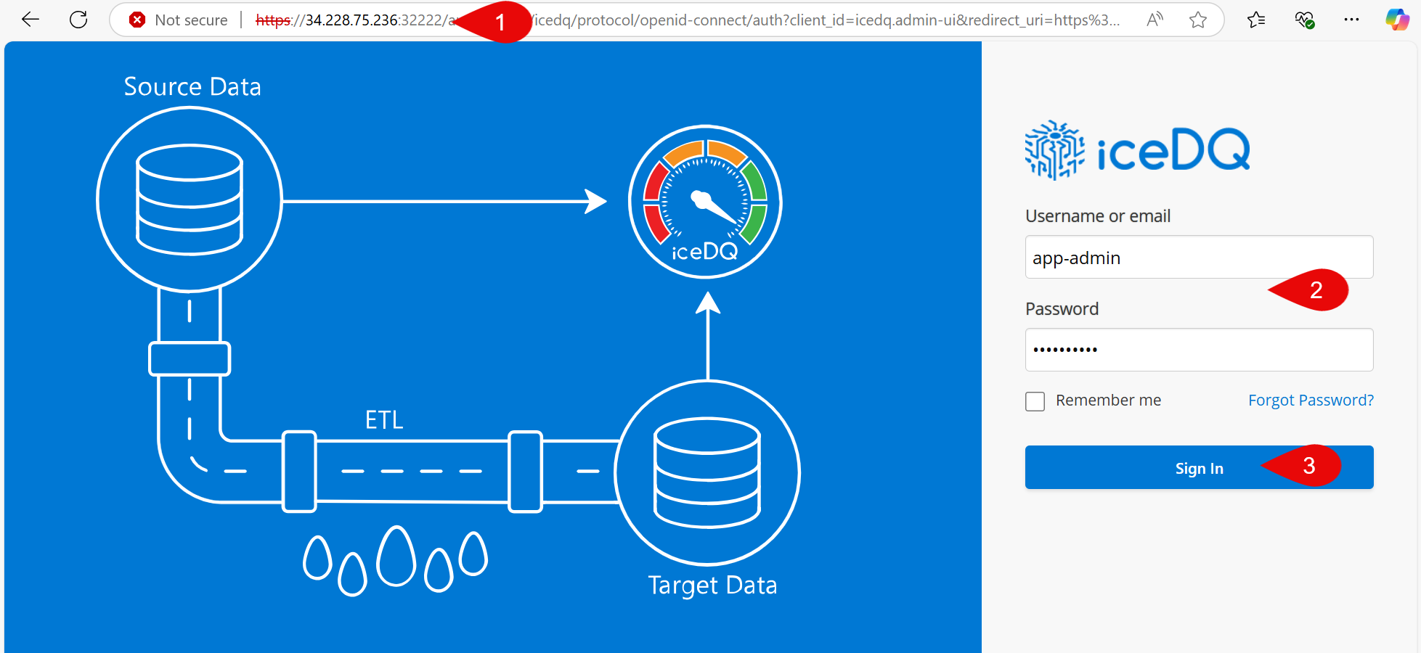Open the Forgot Password? link
Image resolution: width=1421 pixels, height=653 pixels.
(1311, 401)
